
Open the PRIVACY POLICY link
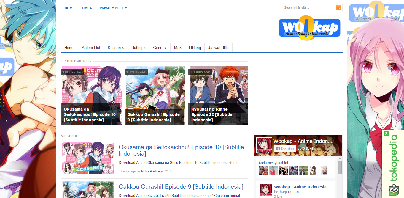click(113, 8)
